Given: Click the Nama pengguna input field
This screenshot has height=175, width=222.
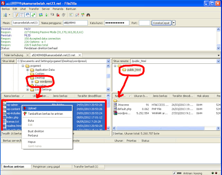Looking at the screenshot, I should [x=75, y=23].
